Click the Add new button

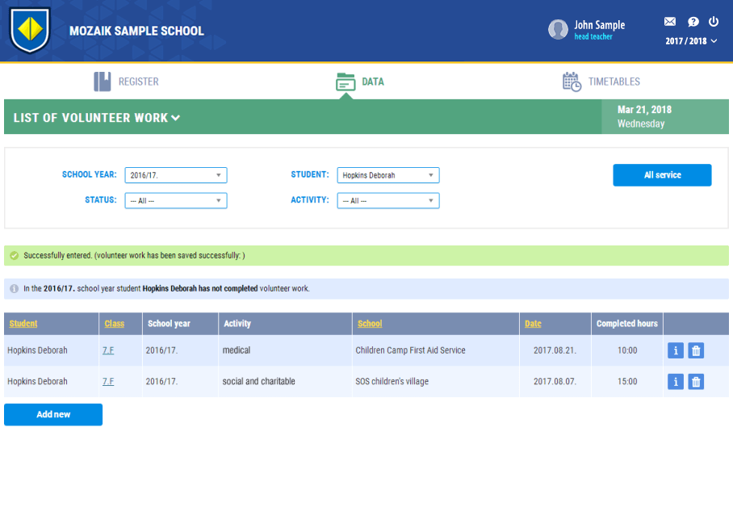click(53, 414)
